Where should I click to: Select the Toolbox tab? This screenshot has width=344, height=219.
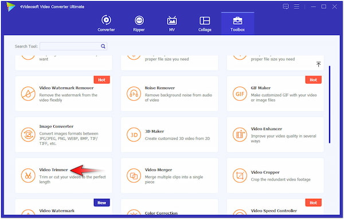[x=237, y=24]
